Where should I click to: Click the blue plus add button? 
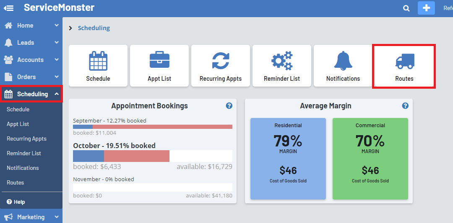tap(426, 8)
